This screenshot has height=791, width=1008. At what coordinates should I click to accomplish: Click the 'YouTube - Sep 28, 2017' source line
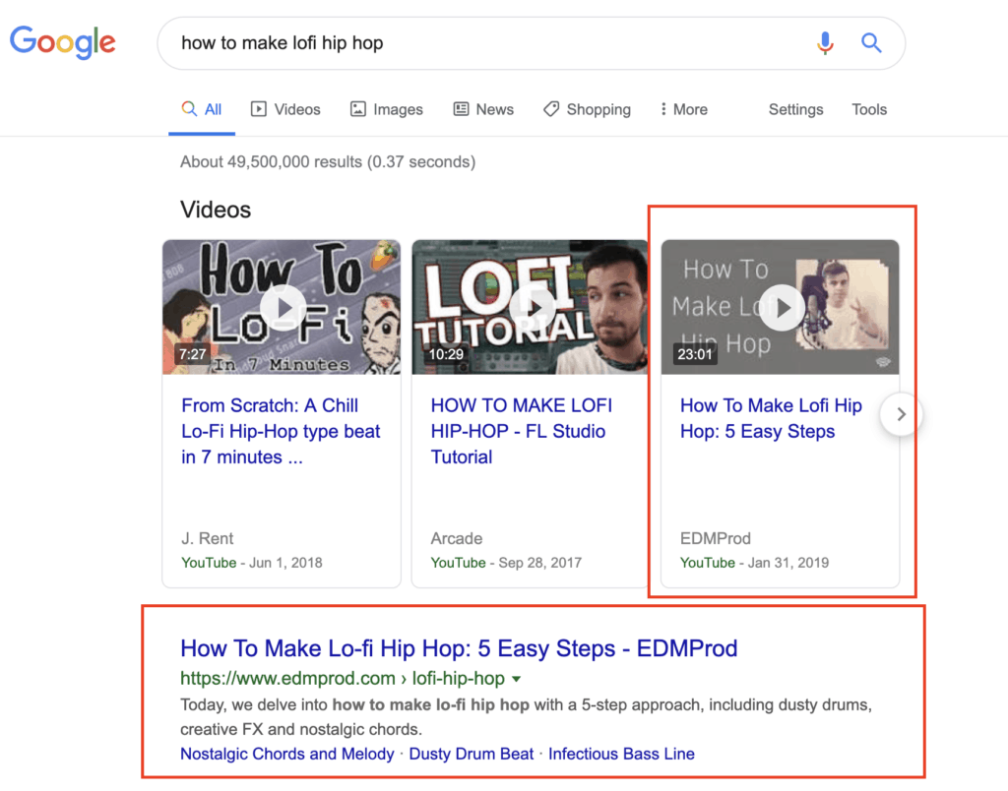tap(506, 563)
